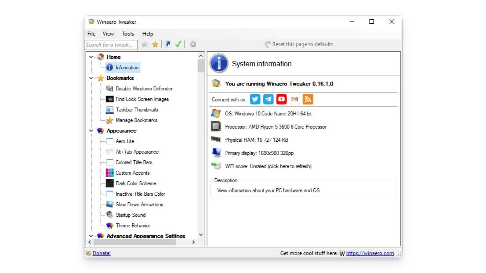Click the green checkmark toolbar icon
This screenshot has width=486, height=273.
[x=178, y=44]
